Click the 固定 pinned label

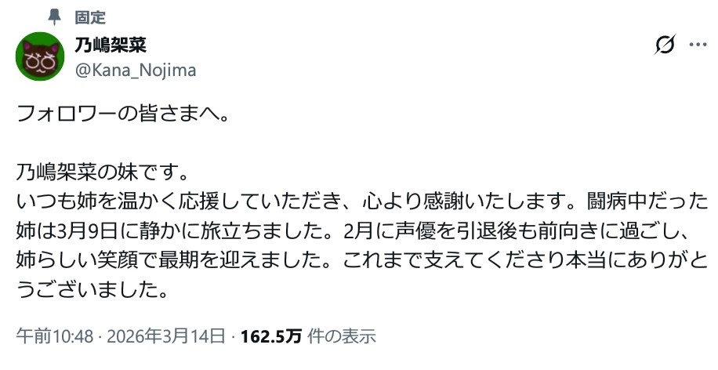(90, 17)
